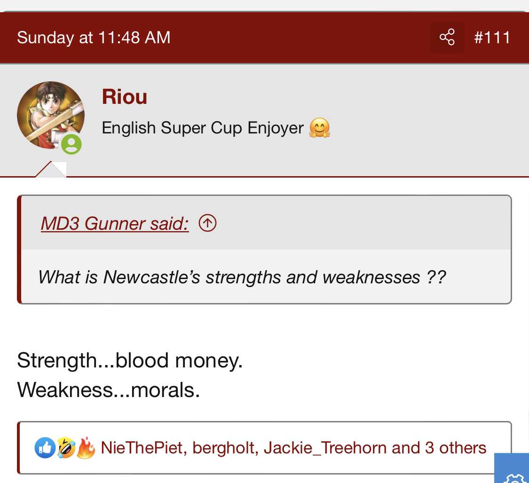This screenshot has width=529, height=483.
Task: Click the hugging face emoji
Action: (319, 128)
